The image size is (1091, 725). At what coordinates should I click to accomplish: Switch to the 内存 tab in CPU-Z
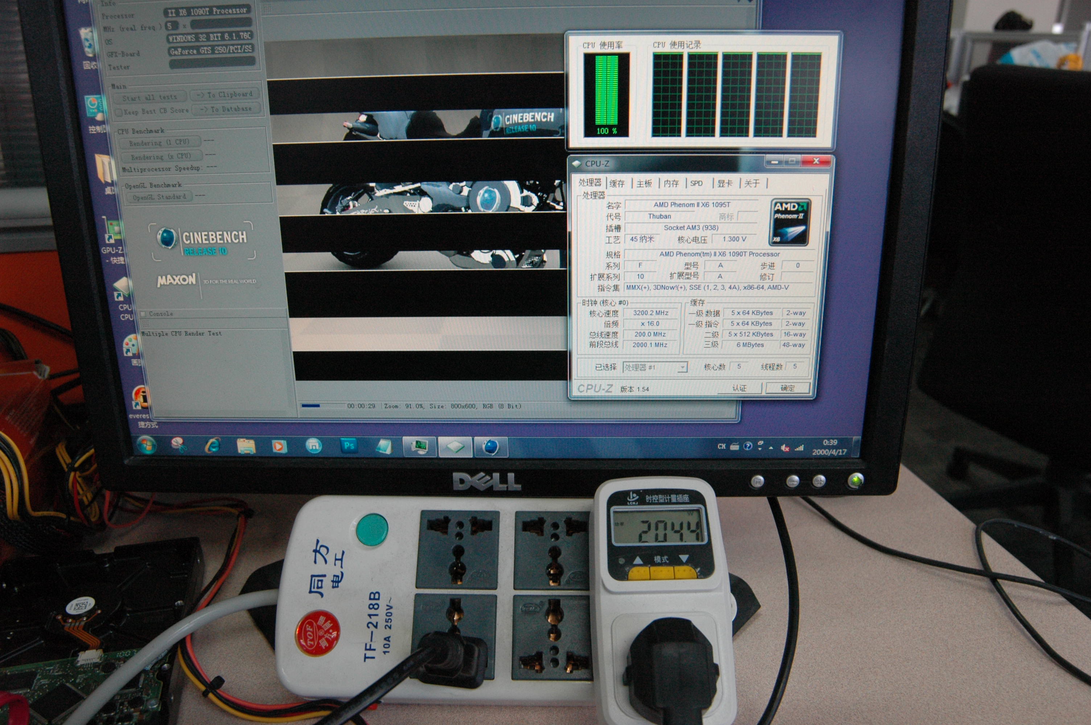[671, 183]
